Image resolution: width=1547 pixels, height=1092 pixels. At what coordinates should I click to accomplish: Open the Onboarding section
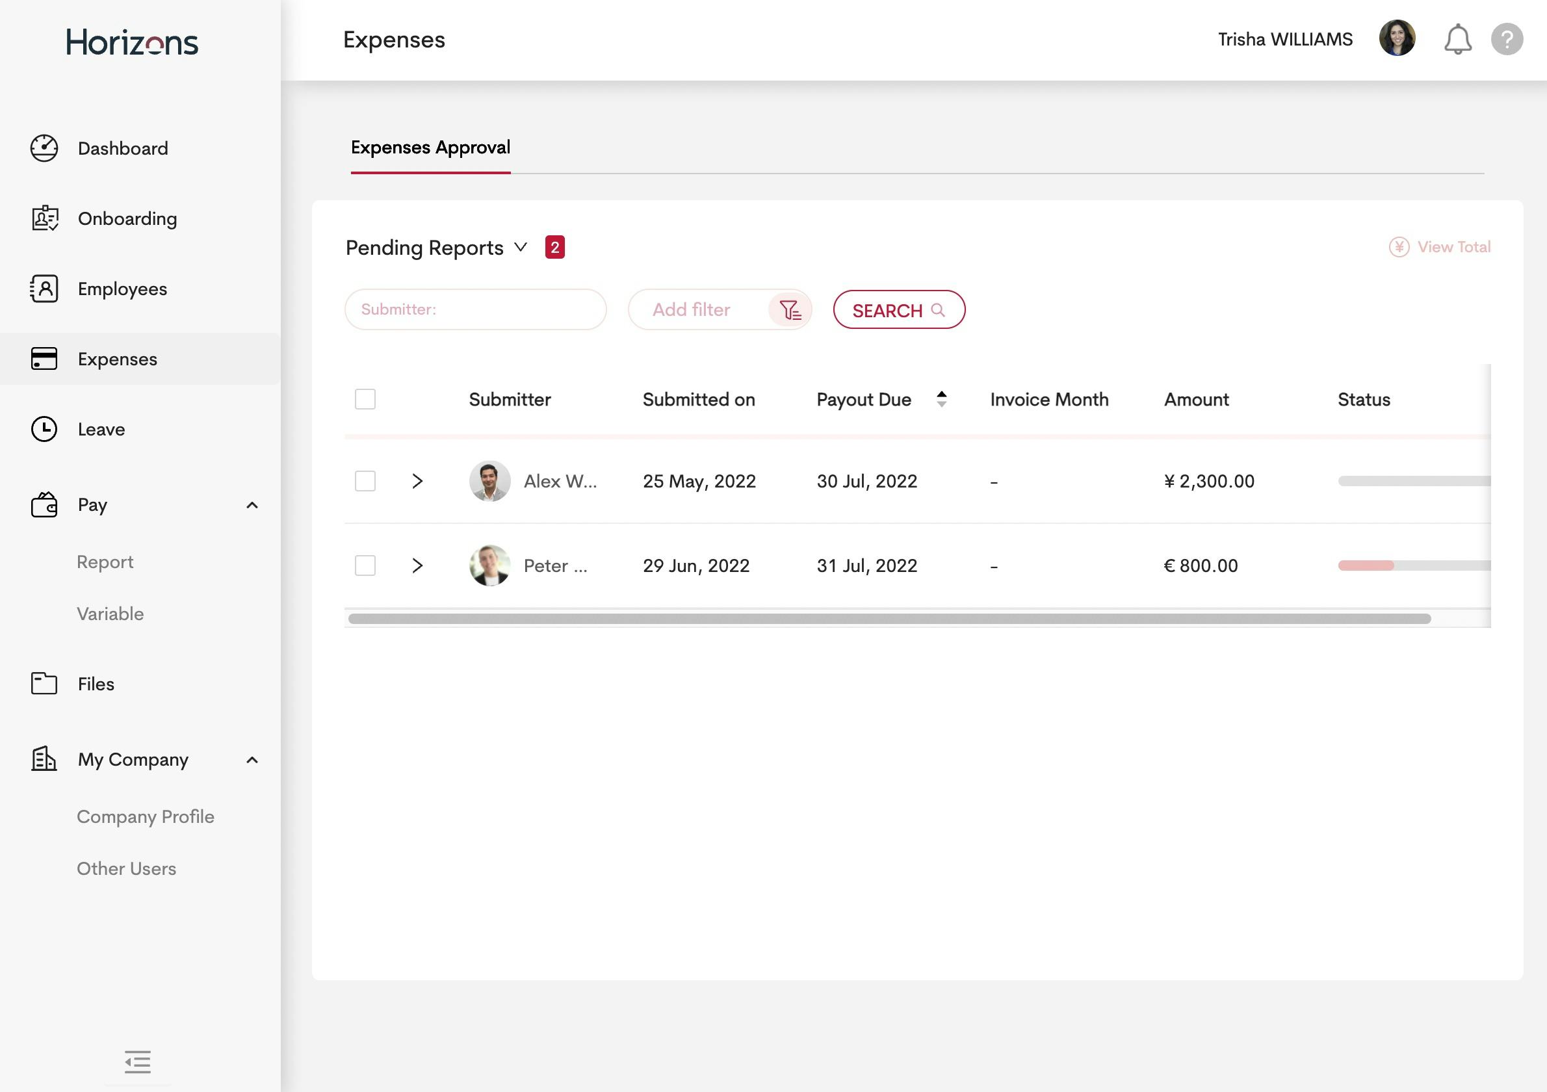click(127, 218)
